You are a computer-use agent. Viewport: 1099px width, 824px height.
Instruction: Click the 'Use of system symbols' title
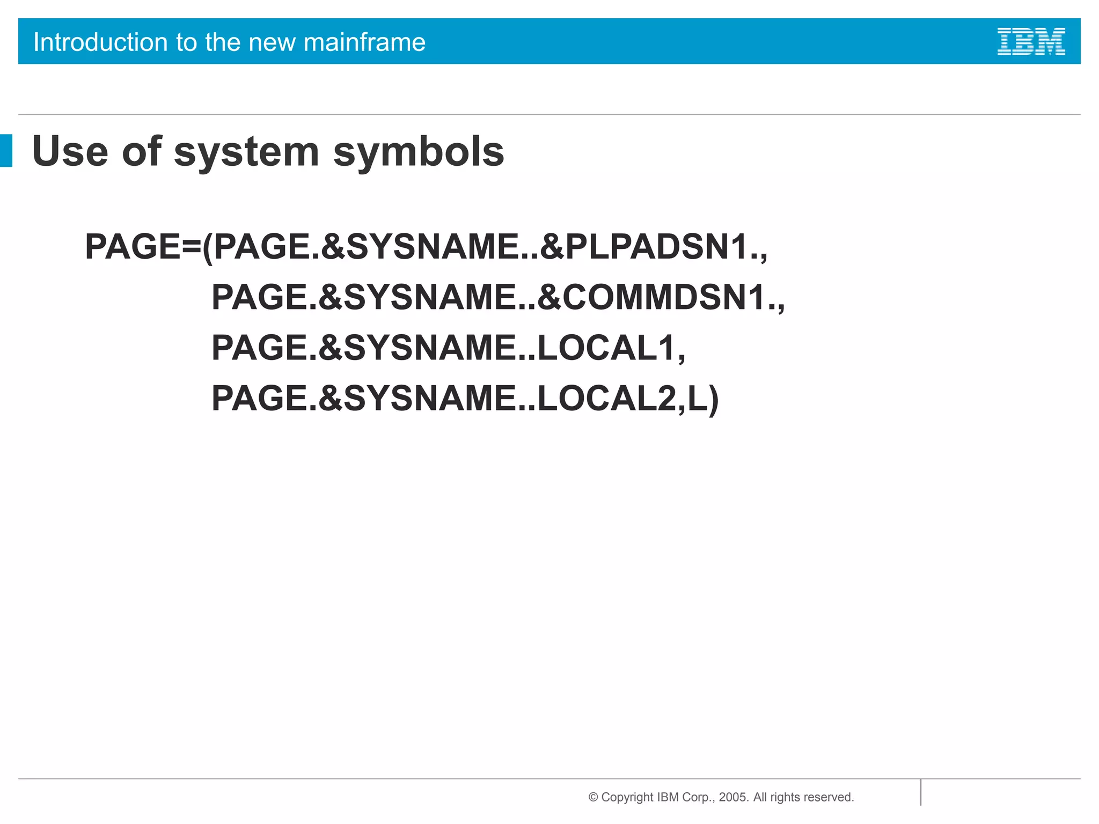pyautogui.click(x=268, y=152)
